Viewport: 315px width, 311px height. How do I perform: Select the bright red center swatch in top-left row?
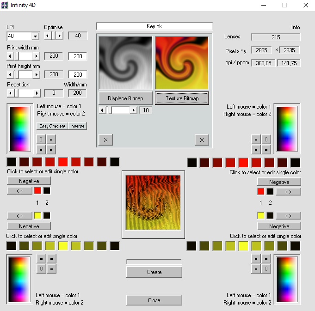click(x=63, y=162)
